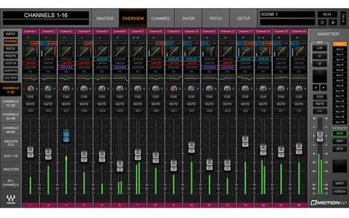Click the right arrow in Master section
349x218 pixels.
(323, 87)
